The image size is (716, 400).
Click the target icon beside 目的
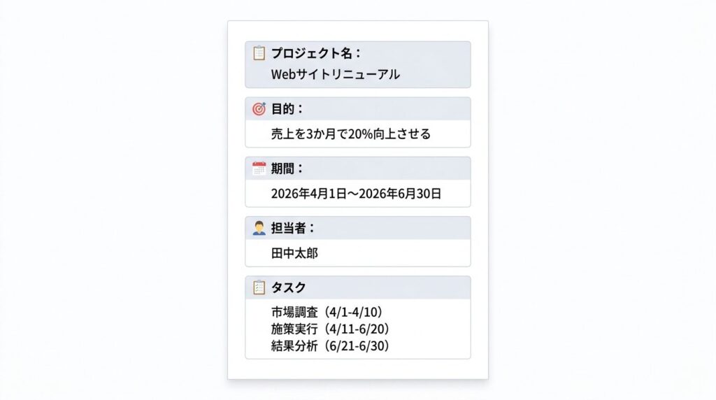tap(259, 109)
